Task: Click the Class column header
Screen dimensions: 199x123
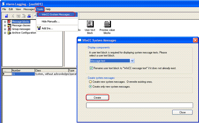Action: coord(52,70)
